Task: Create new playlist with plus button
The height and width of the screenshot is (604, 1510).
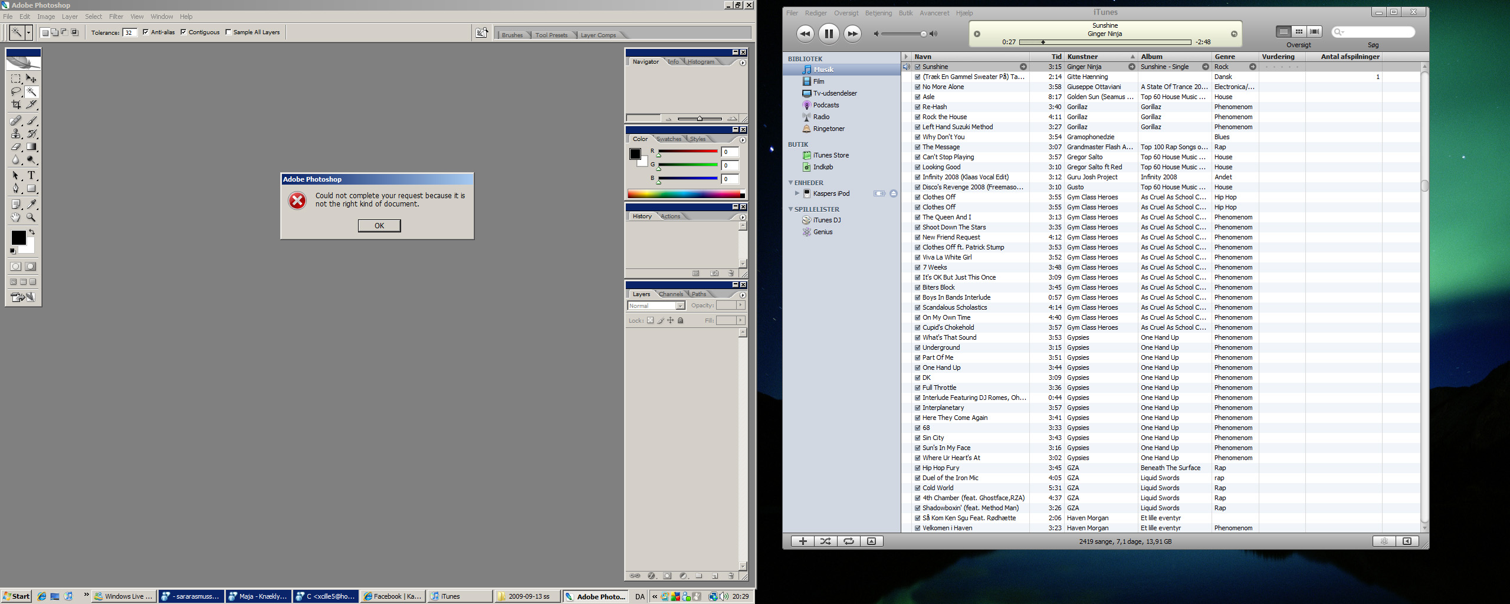Action: tap(802, 541)
